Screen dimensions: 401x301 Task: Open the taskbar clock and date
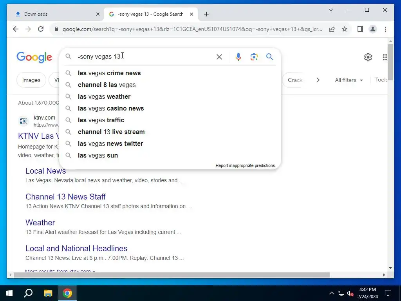(367, 293)
